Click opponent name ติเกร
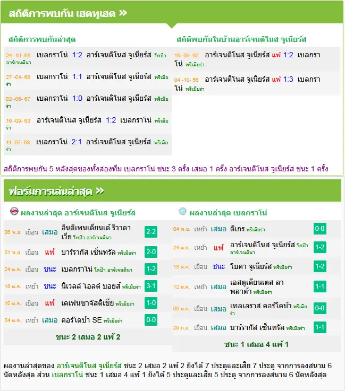Image resolution: width=345 pixels, height=391 pixels. (x=237, y=229)
